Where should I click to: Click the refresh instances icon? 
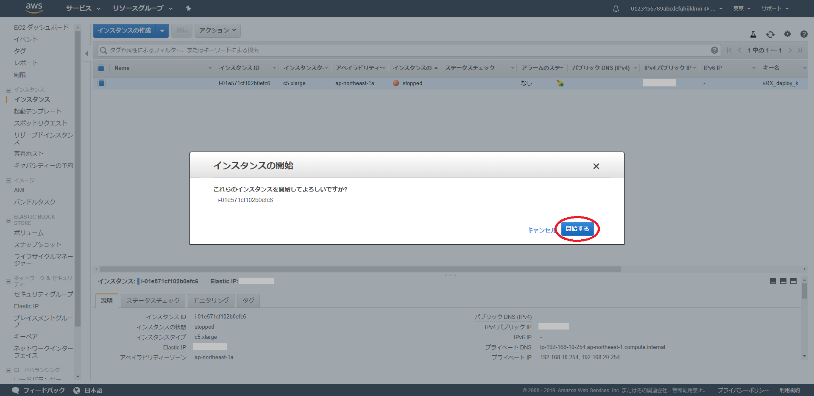[770, 34]
